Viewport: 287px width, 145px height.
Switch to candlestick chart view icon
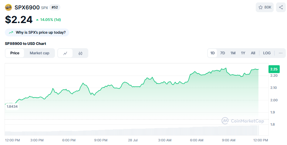point(80,53)
